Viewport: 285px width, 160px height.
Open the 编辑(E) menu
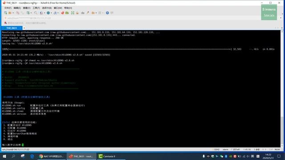pyautogui.click(x=17, y=8)
